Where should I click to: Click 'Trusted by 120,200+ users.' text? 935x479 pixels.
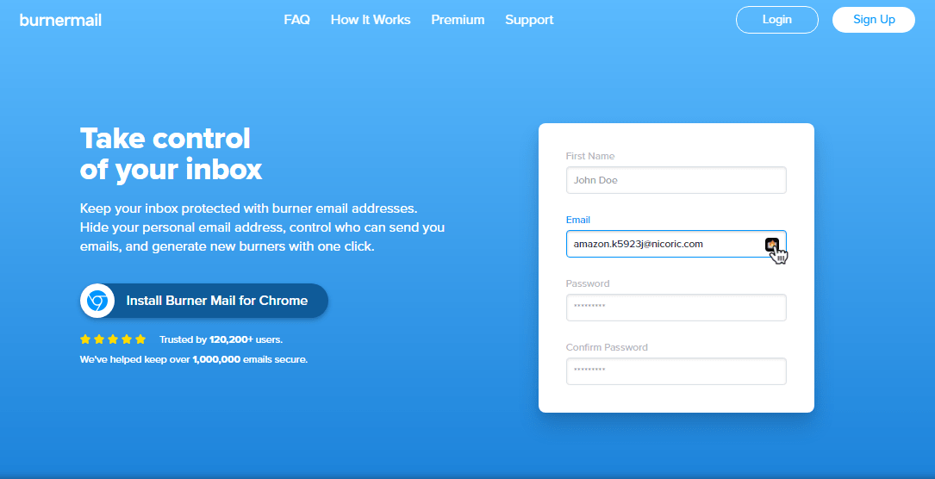tap(221, 339)
